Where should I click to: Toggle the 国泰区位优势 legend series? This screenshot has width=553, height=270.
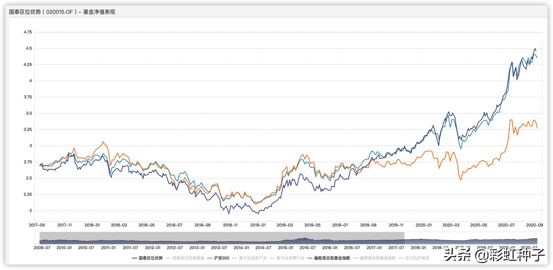point(147,258)
